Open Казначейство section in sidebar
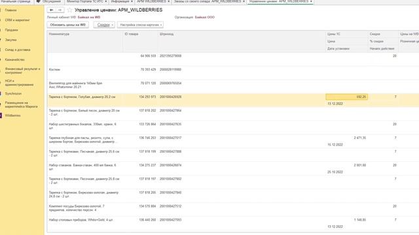 click(x=14, y=59)
